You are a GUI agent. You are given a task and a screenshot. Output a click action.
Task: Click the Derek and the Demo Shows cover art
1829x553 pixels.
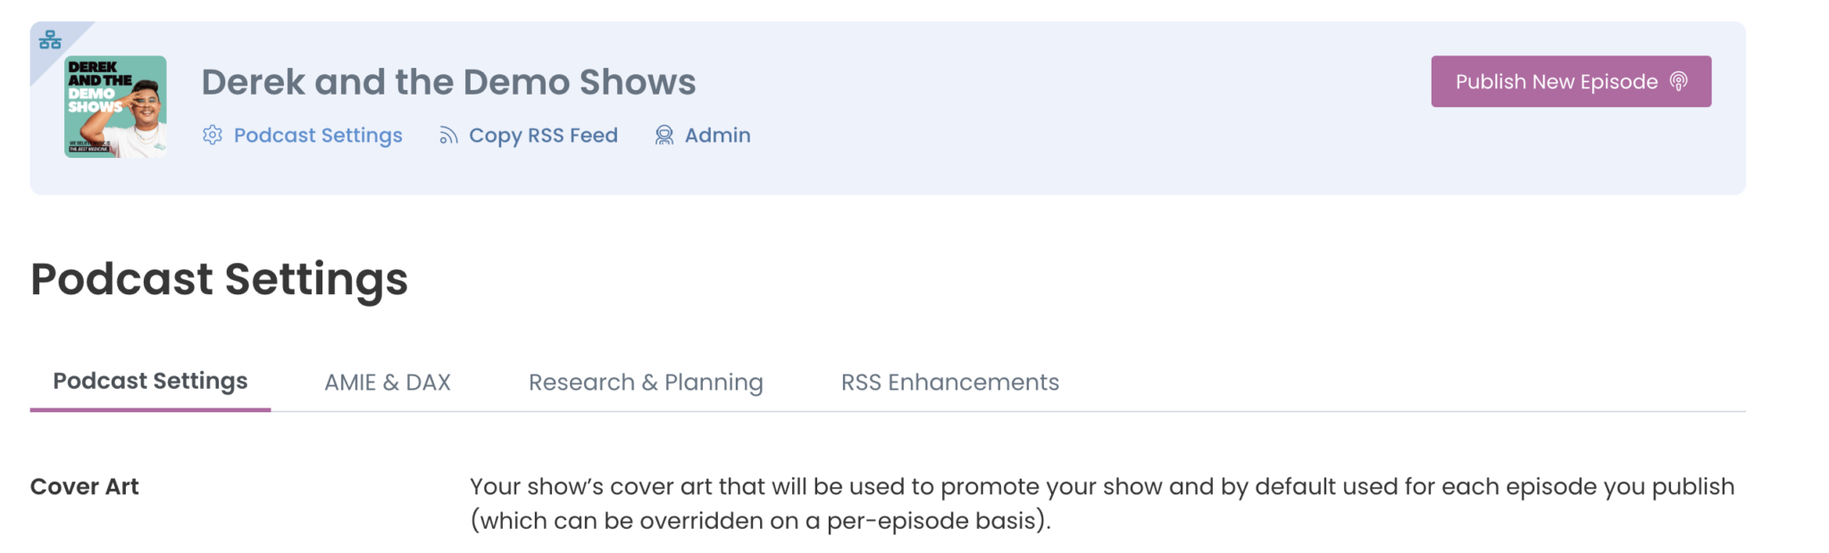(x=116, y=109)
